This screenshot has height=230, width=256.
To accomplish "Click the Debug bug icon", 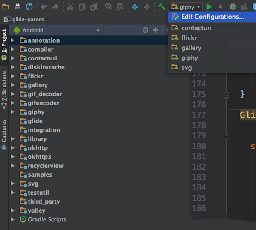I will tap(233, 6).
